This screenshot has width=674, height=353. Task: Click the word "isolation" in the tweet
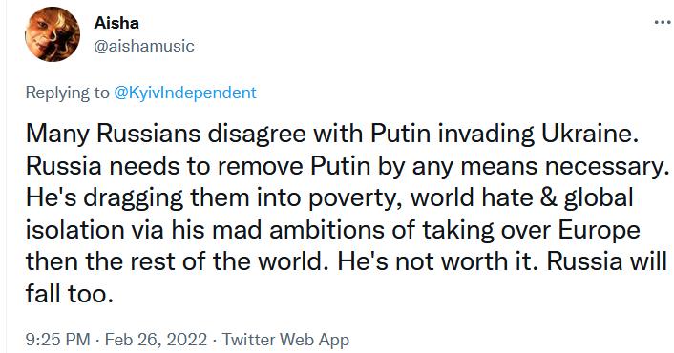(x=75, y=230)
